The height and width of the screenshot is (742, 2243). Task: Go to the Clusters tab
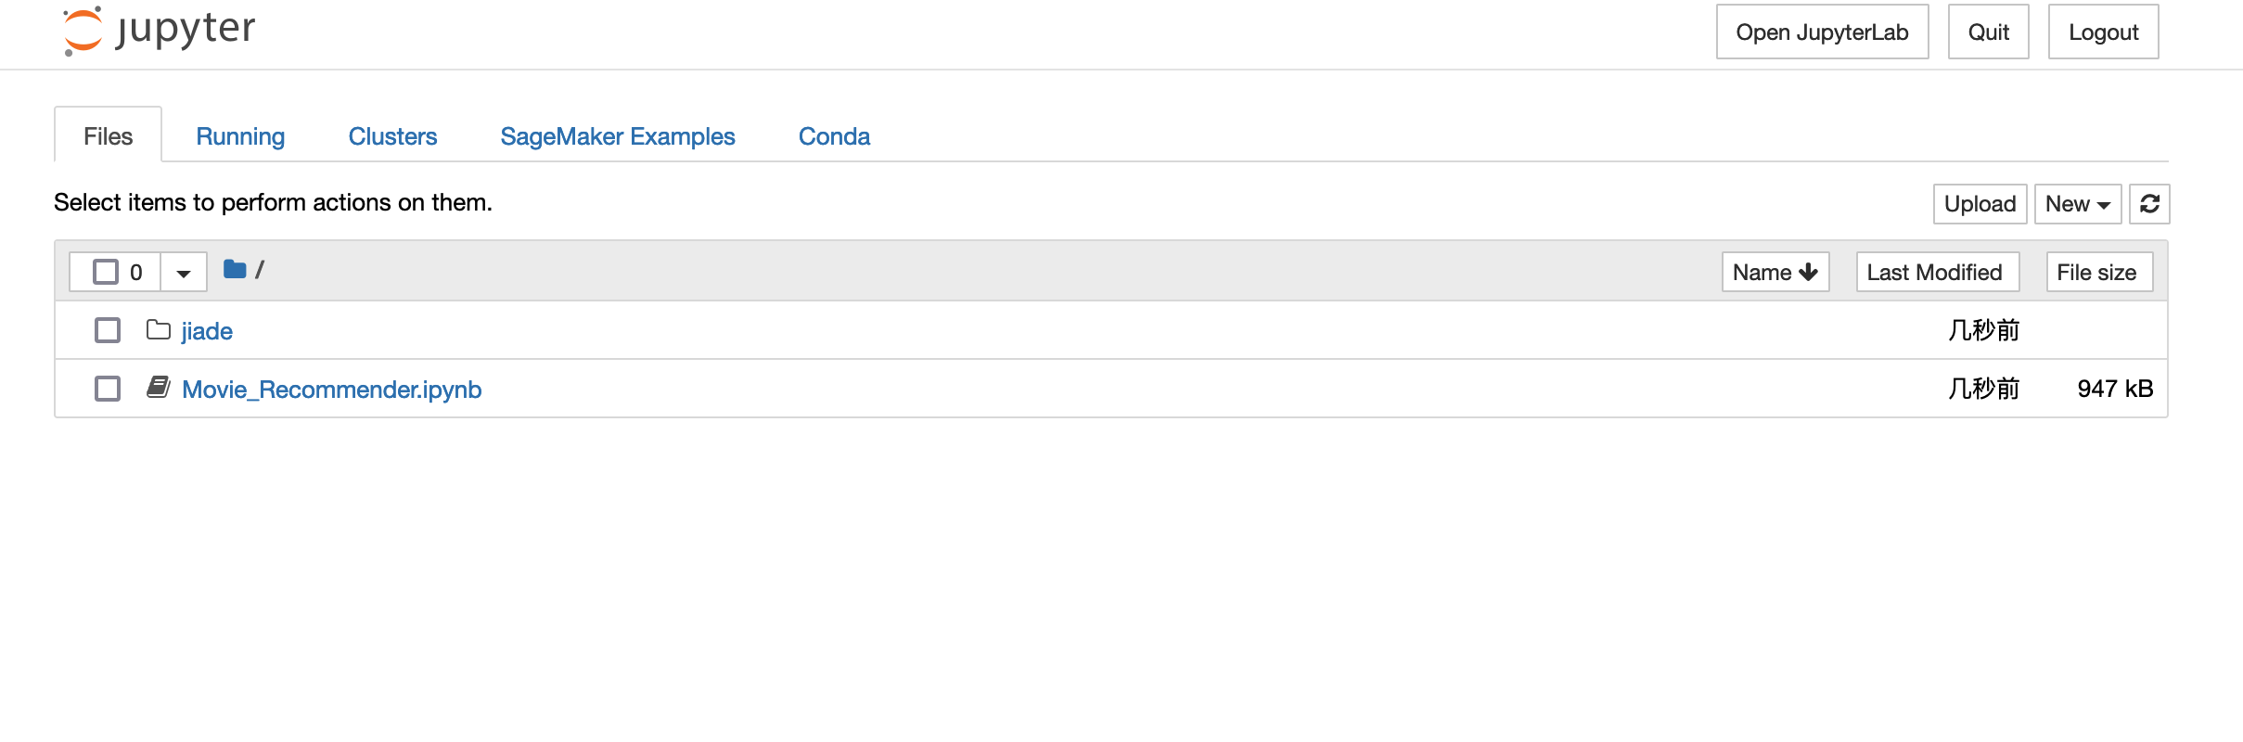[392, 136]
